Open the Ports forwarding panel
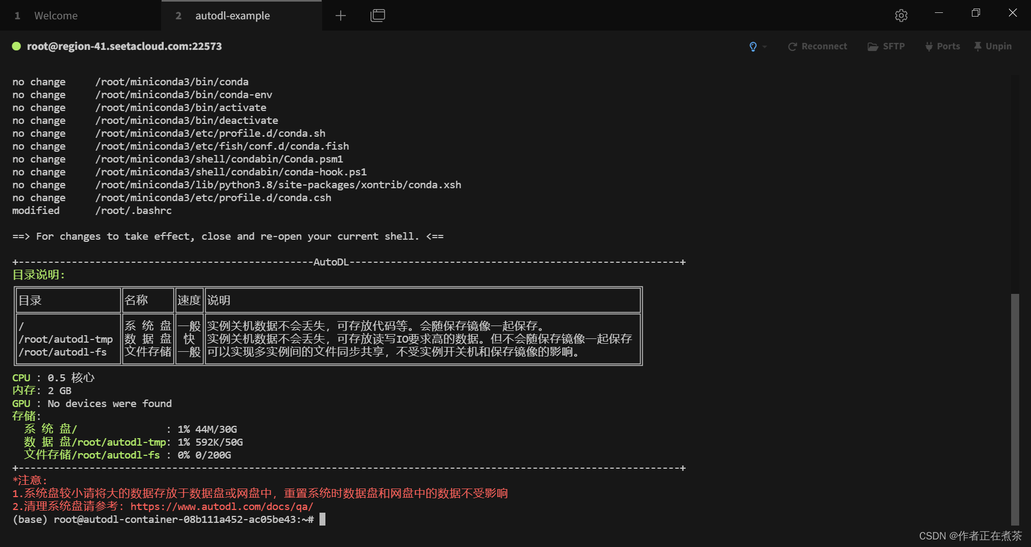 (x=942, y=47)
